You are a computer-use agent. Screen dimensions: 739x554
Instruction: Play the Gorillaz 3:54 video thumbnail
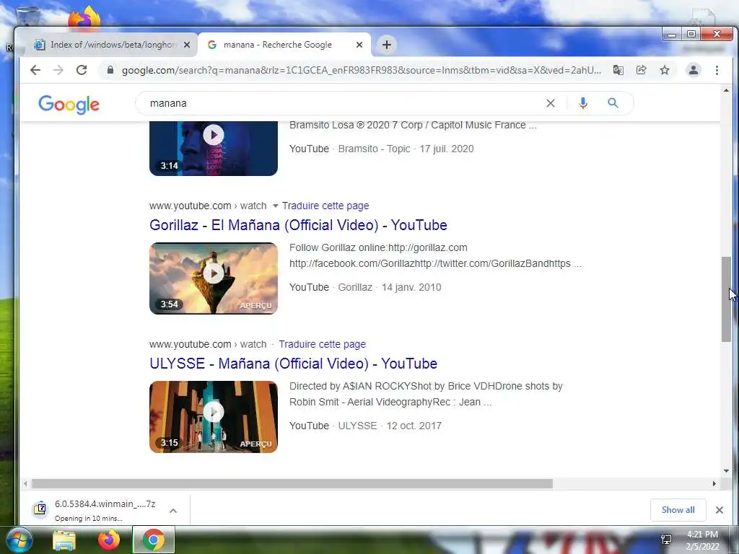coord(214,278)
